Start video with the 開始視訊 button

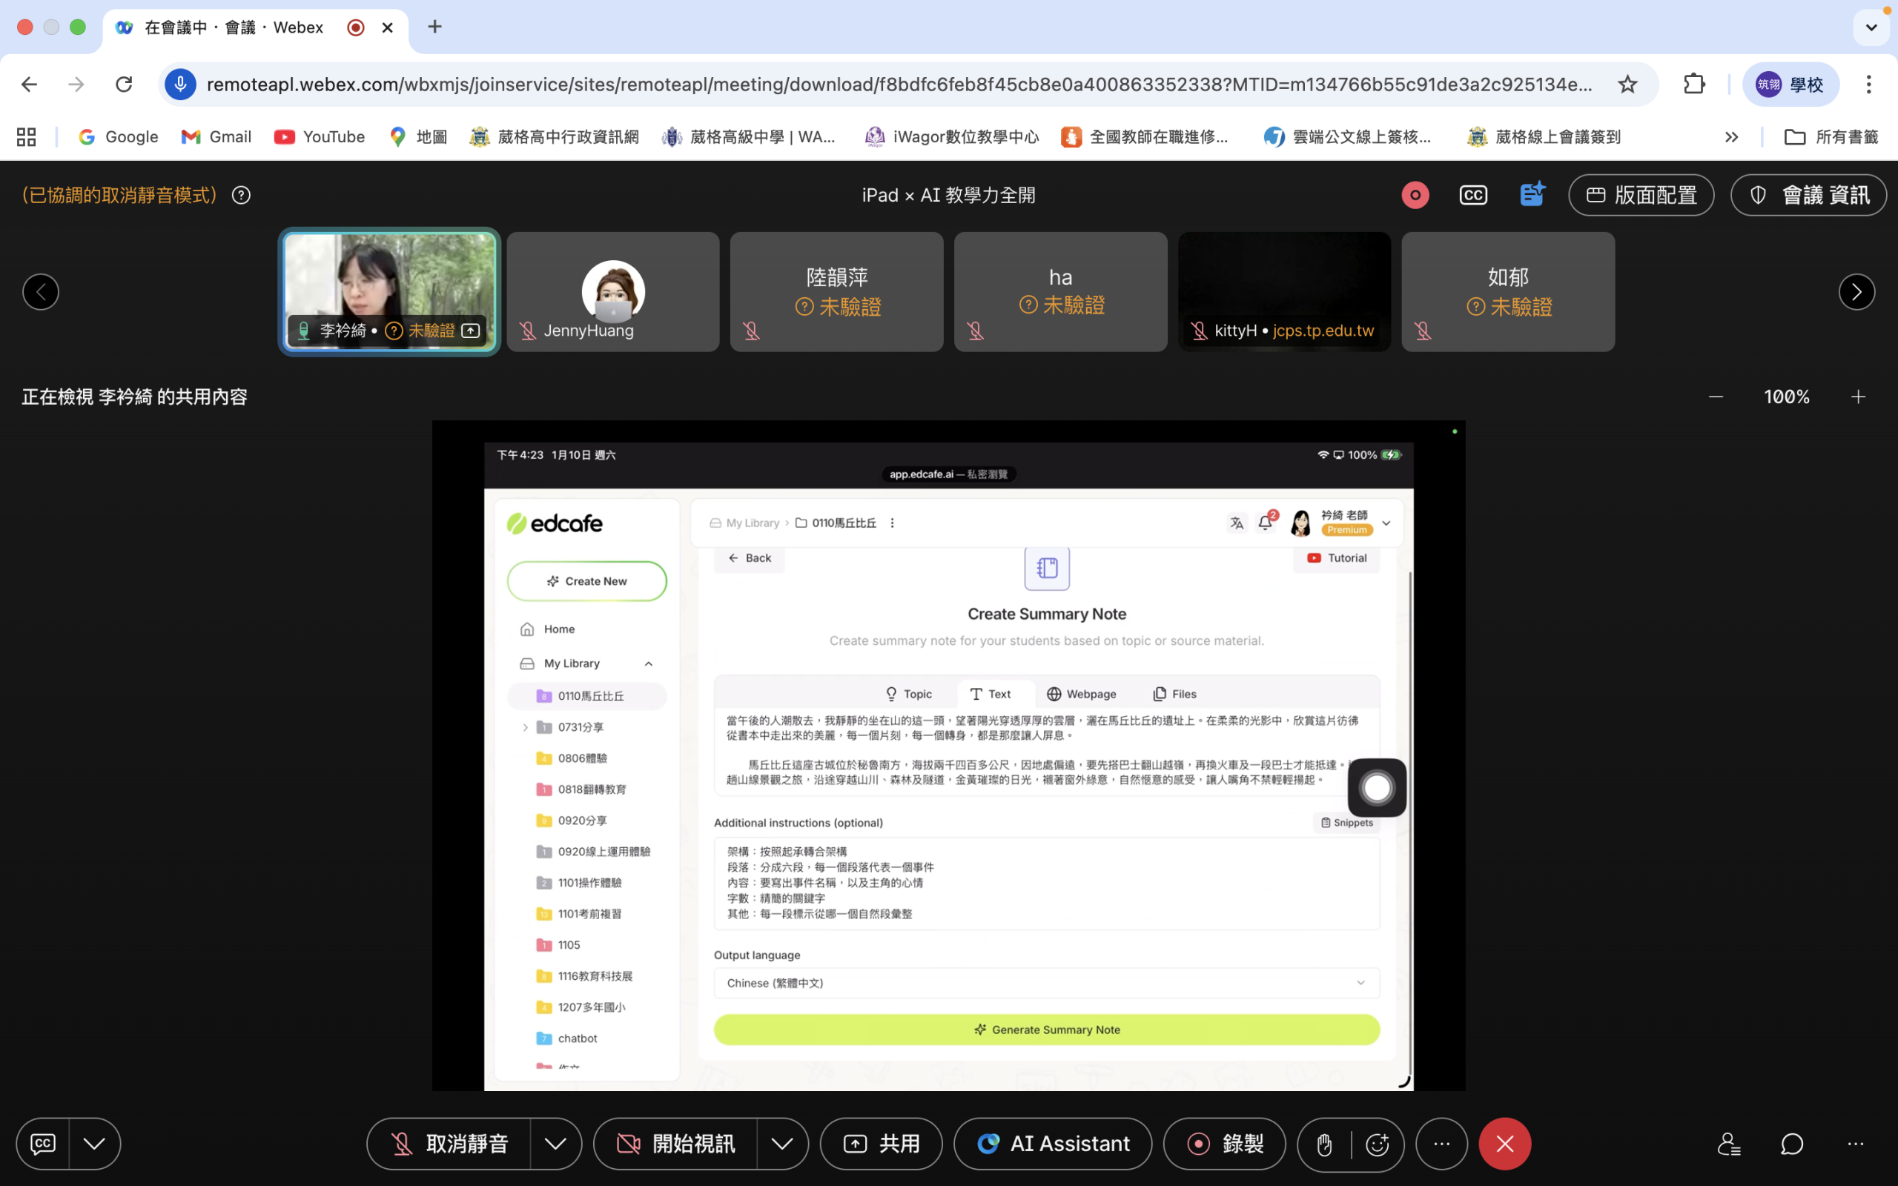pos(676,1144)
